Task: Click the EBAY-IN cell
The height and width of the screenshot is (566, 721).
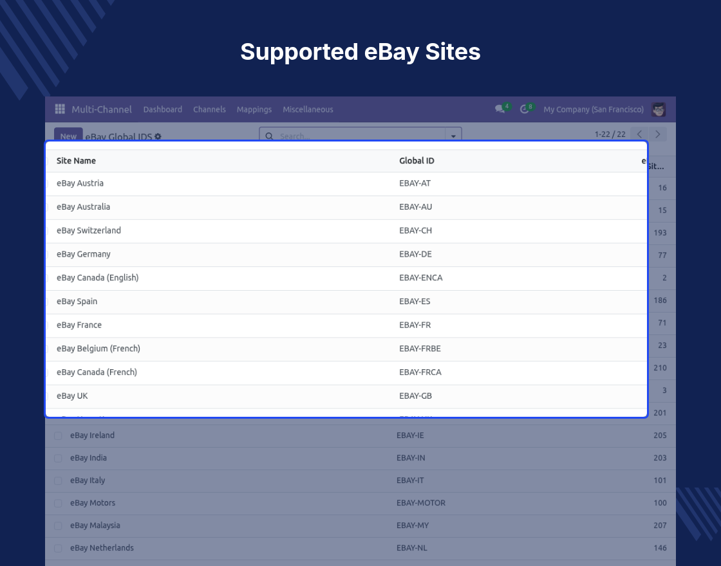Action: click(411, 458)
